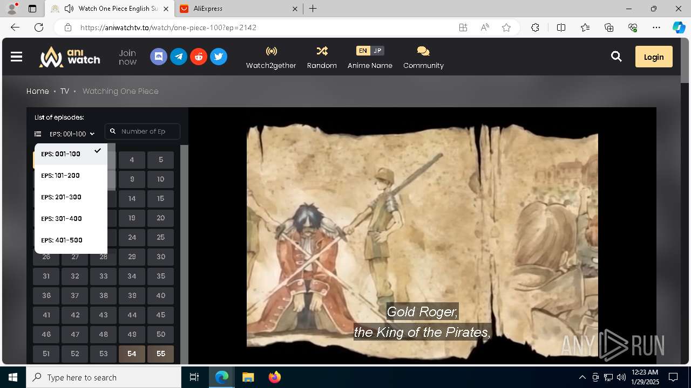691x388 pixels.
Task: Open Firefox from taskbar
Action: pos(274,377)
